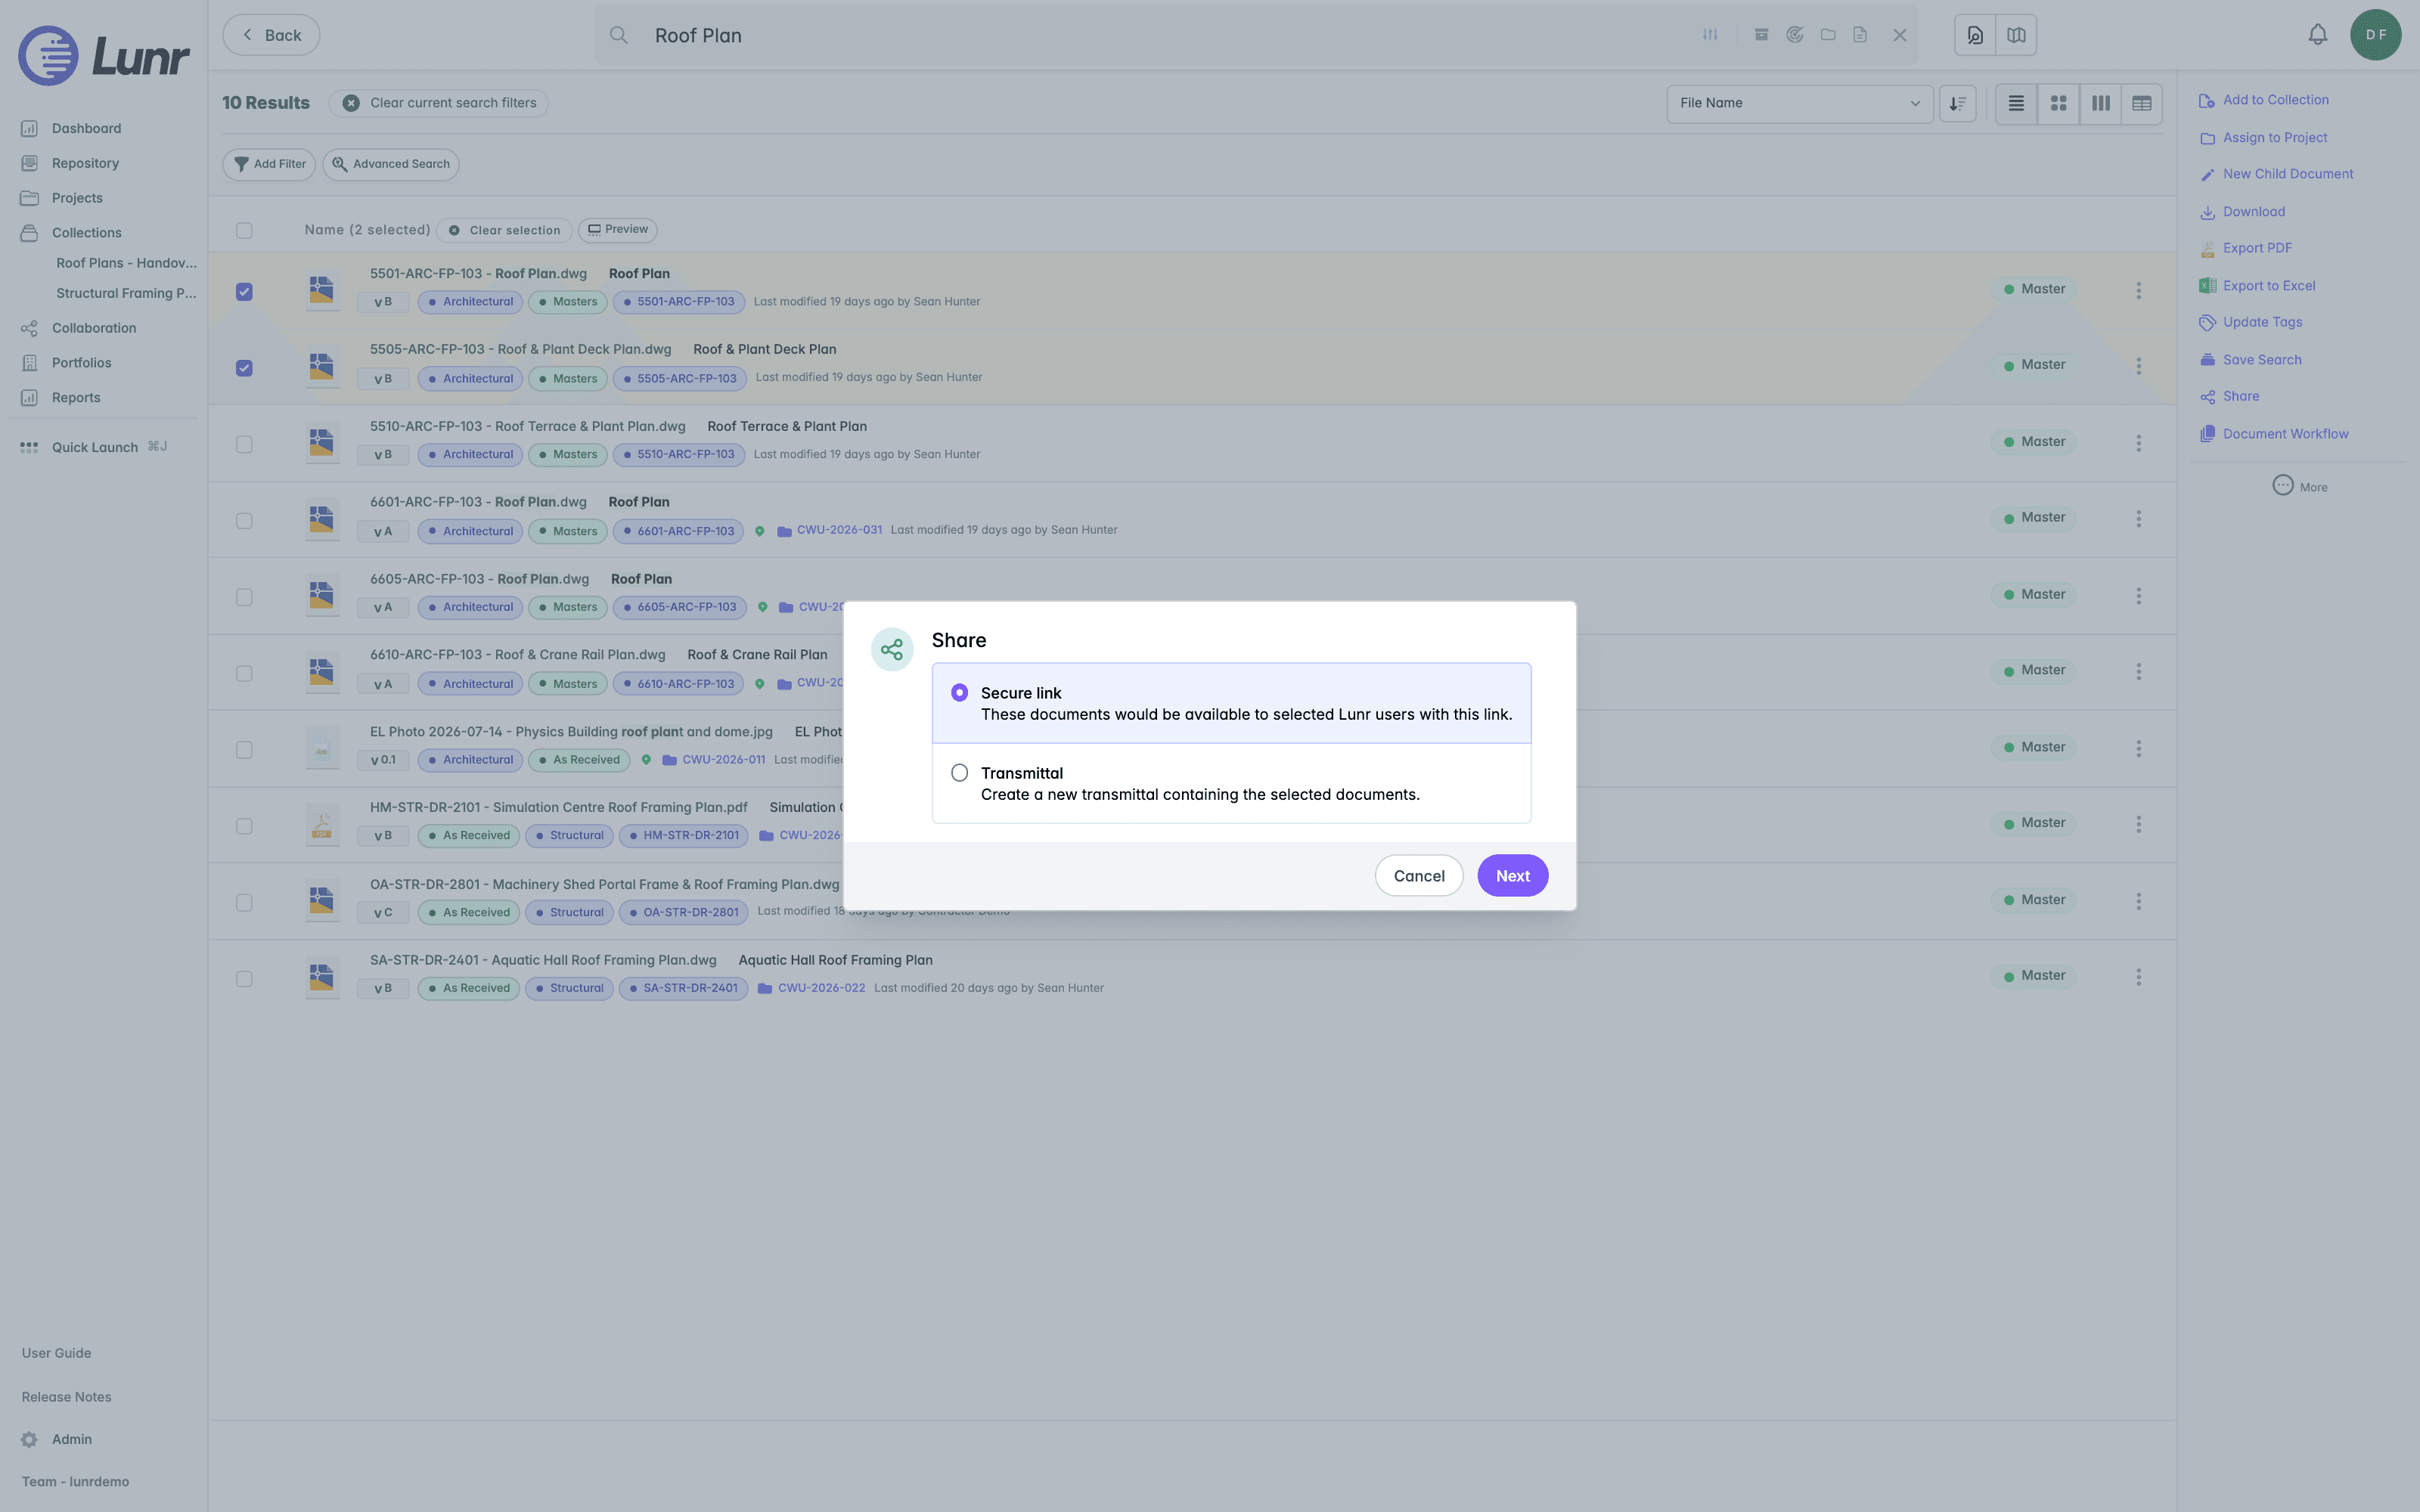Viewport: 2420px width, 1512px height.
Task: Select the Transmittal radio option
Action: coord(959,773)
